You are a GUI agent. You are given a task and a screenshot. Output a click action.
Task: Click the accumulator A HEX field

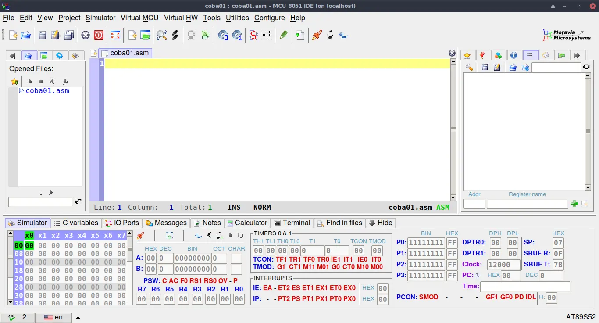150,258
